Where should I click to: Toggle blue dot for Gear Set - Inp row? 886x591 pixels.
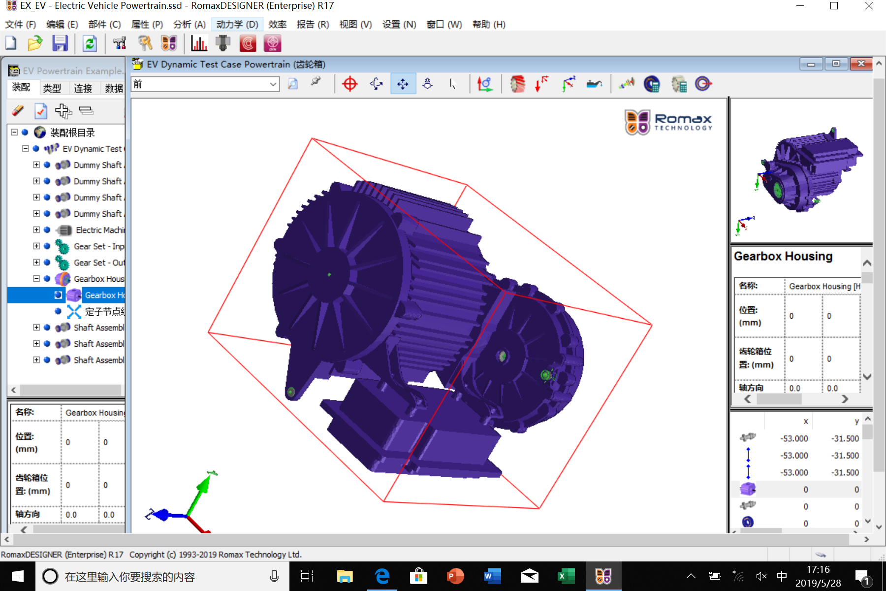click(x=47, y=246)
